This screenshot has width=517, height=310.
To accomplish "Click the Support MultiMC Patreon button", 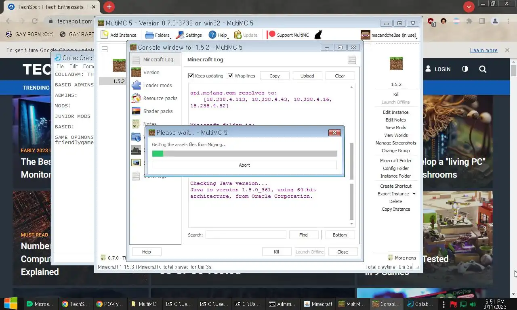I will point(288,35).
